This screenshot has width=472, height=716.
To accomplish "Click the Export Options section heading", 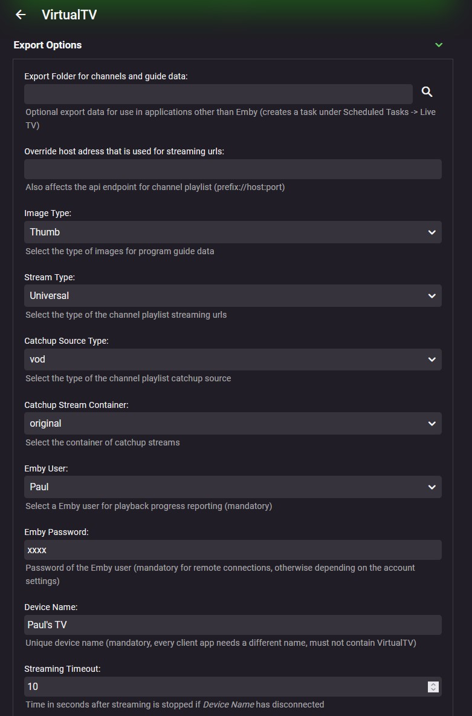I will point(48,45).
